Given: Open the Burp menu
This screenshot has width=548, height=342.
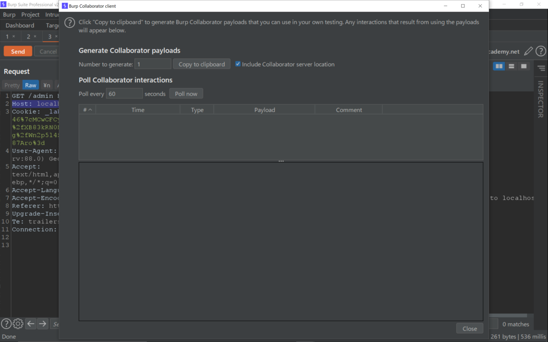Looking at the screenshot, I should pos(9,15).
